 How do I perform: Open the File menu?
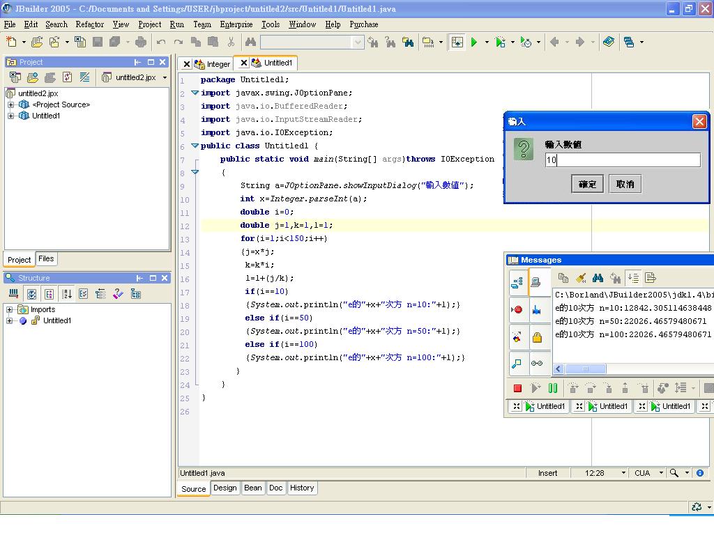[10, 24]
